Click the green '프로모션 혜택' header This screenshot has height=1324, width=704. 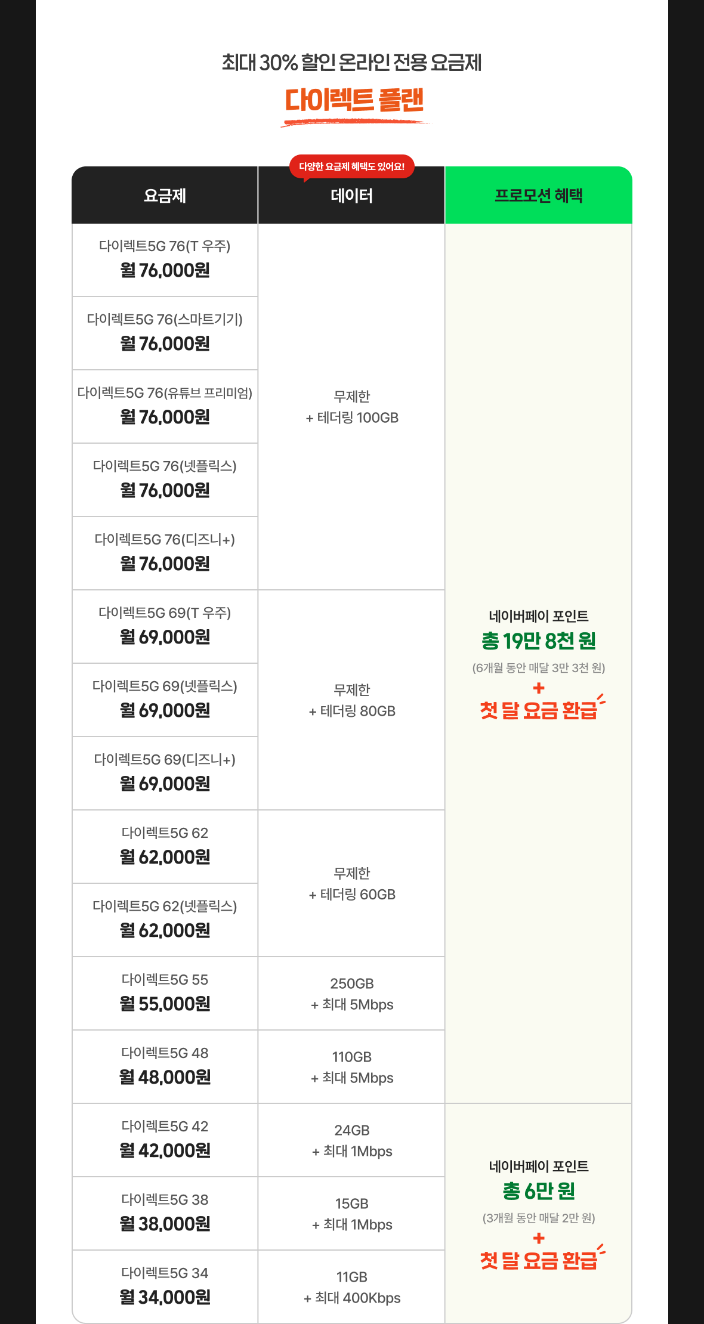click(538, 196)
